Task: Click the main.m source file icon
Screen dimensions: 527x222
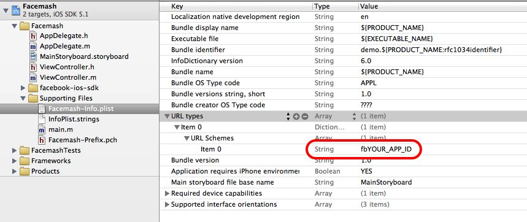Action: (x=42, y=129)
